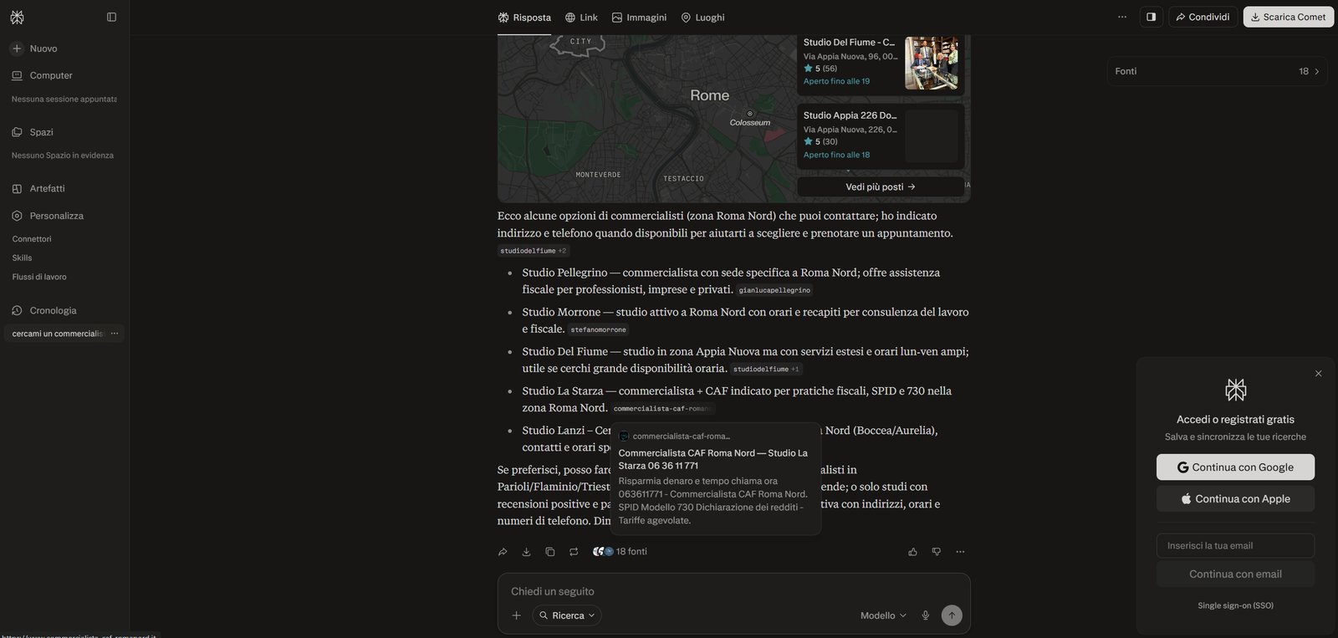This screenshot has height=638, width=1338.
Task: Click Continua con Google button
Action: pos(1235,467)
